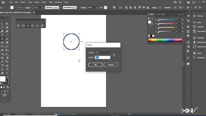Choose Polygon in the floating shape panel
The width and height of the screenshot is (206, 116).
pos(33,26)
